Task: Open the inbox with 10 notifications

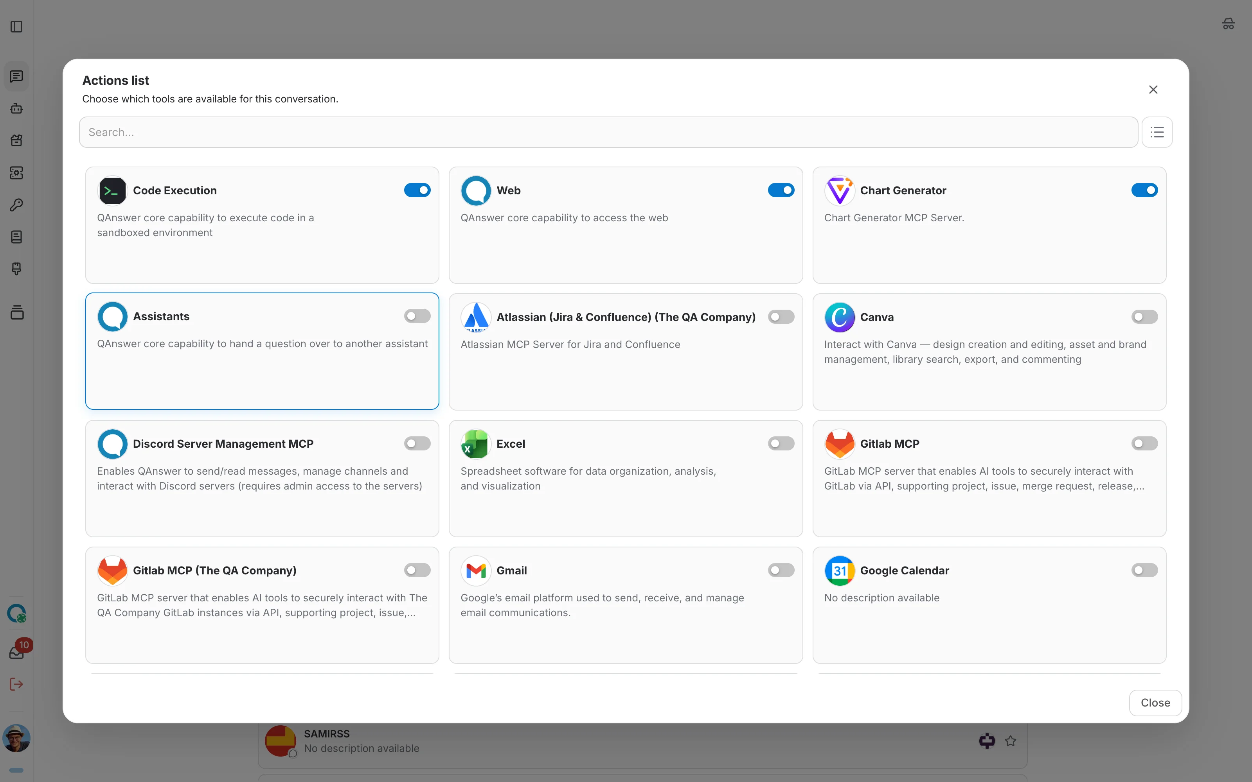Action: [16, 652]
